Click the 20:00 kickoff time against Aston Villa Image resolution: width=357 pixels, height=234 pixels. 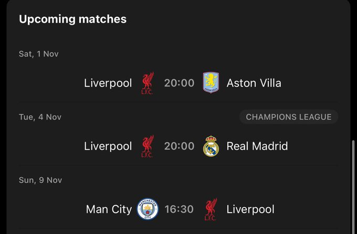coord(179,83)
